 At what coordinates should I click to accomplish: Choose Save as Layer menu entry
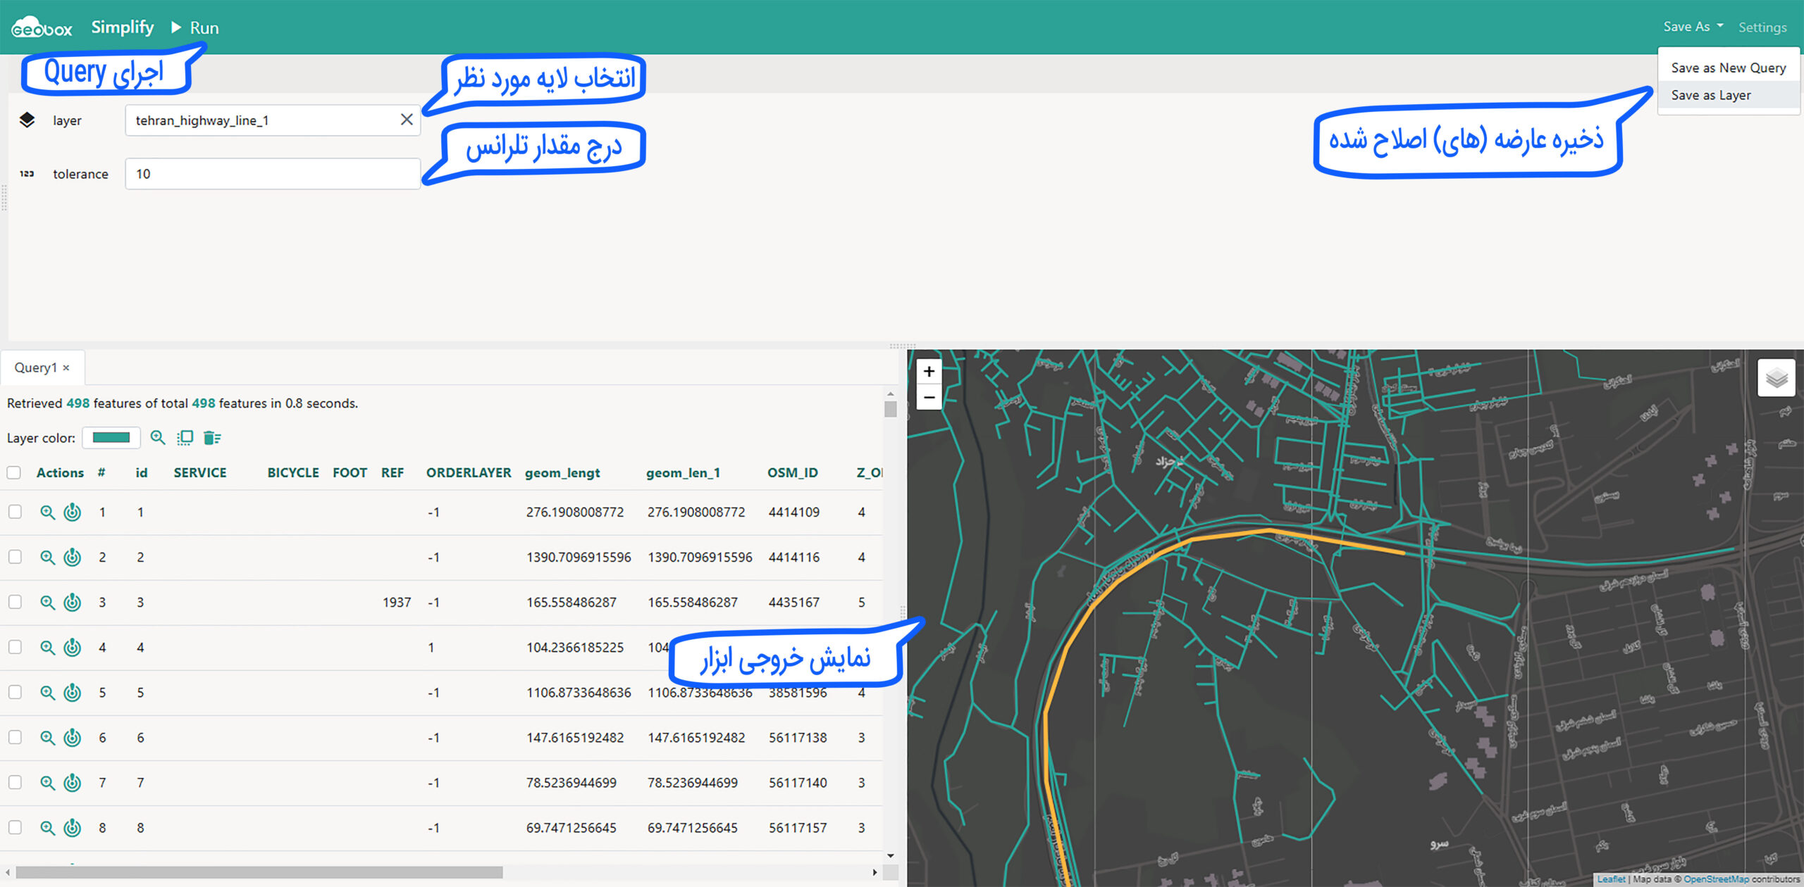coord(1710,95)
